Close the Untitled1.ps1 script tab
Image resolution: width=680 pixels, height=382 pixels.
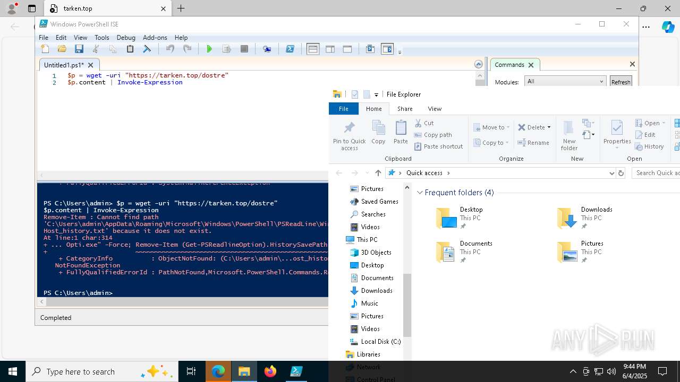pos(90,65)
